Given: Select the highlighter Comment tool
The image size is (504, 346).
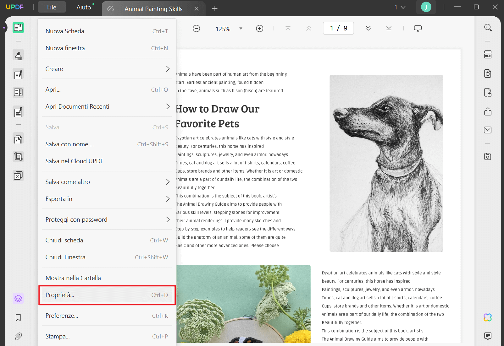Looking at the screenshot, I should [18, 55].
